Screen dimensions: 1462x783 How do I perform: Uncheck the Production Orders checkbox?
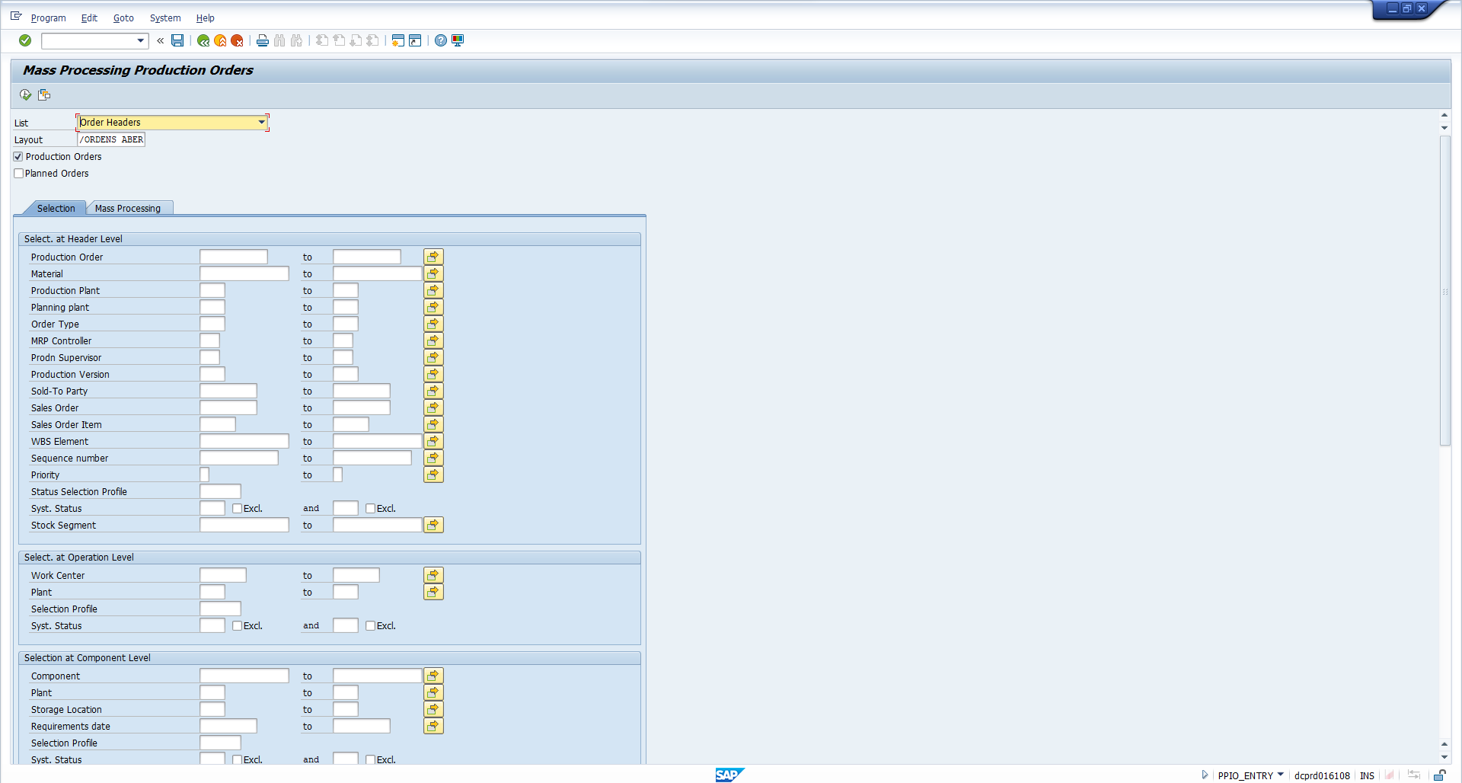(18, 157)
